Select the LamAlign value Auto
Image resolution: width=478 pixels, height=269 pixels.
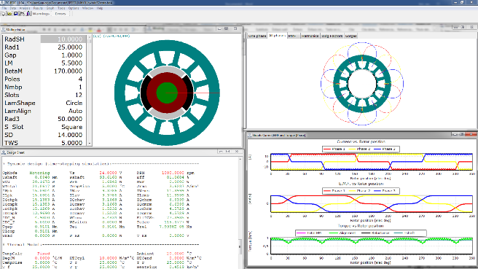(75, 111)
